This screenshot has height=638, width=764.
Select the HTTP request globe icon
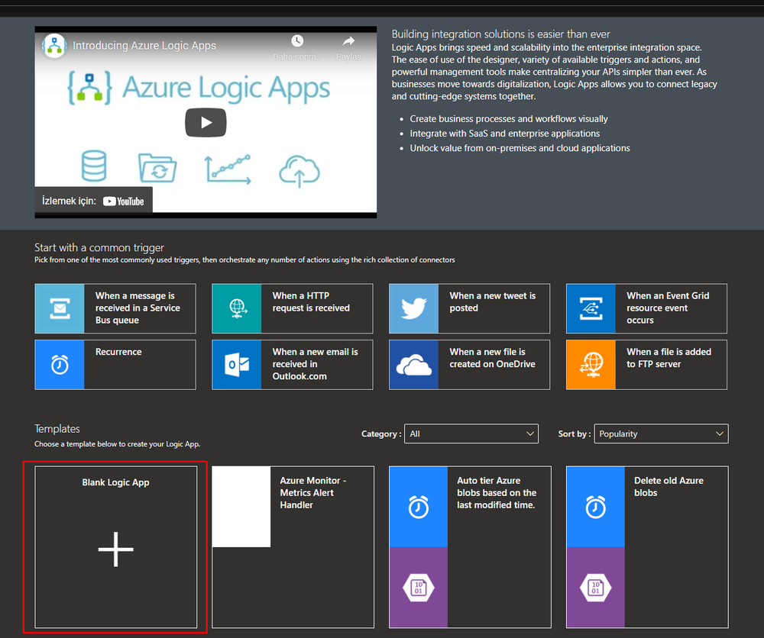237,308
